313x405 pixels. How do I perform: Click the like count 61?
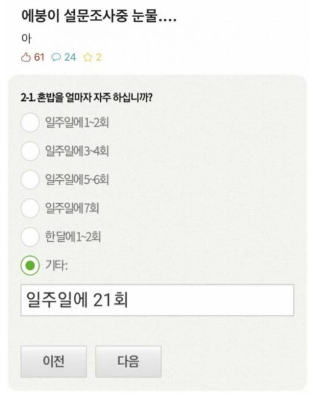coord(39,58)
